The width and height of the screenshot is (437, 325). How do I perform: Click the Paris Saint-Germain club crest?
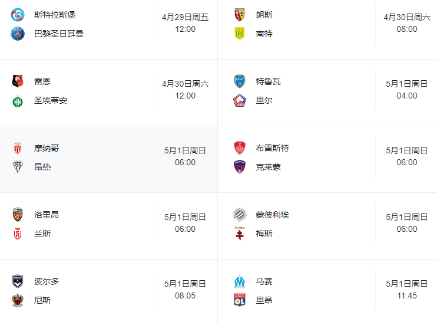pyautogui.click(x=18, y=34)
